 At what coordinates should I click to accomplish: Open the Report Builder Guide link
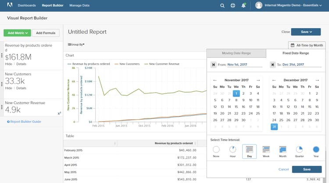tap(24, 122)
